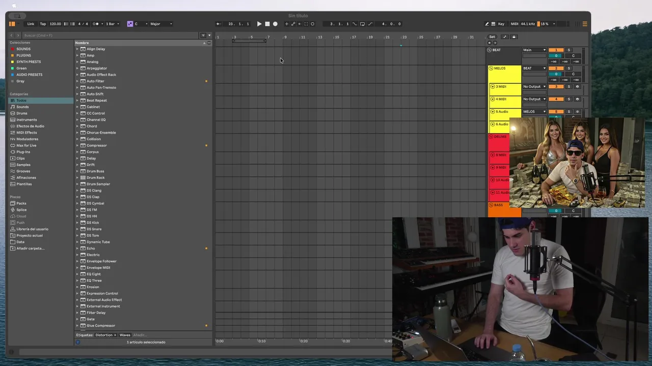Toggle track activator 1 on BEAT
The width and height of the screenshot is (652, 366).
tap(556, 50)
